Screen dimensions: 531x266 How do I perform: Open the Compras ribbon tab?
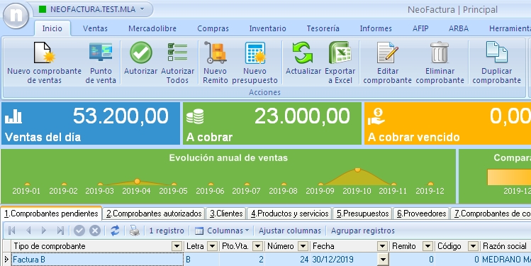(213, 28)
